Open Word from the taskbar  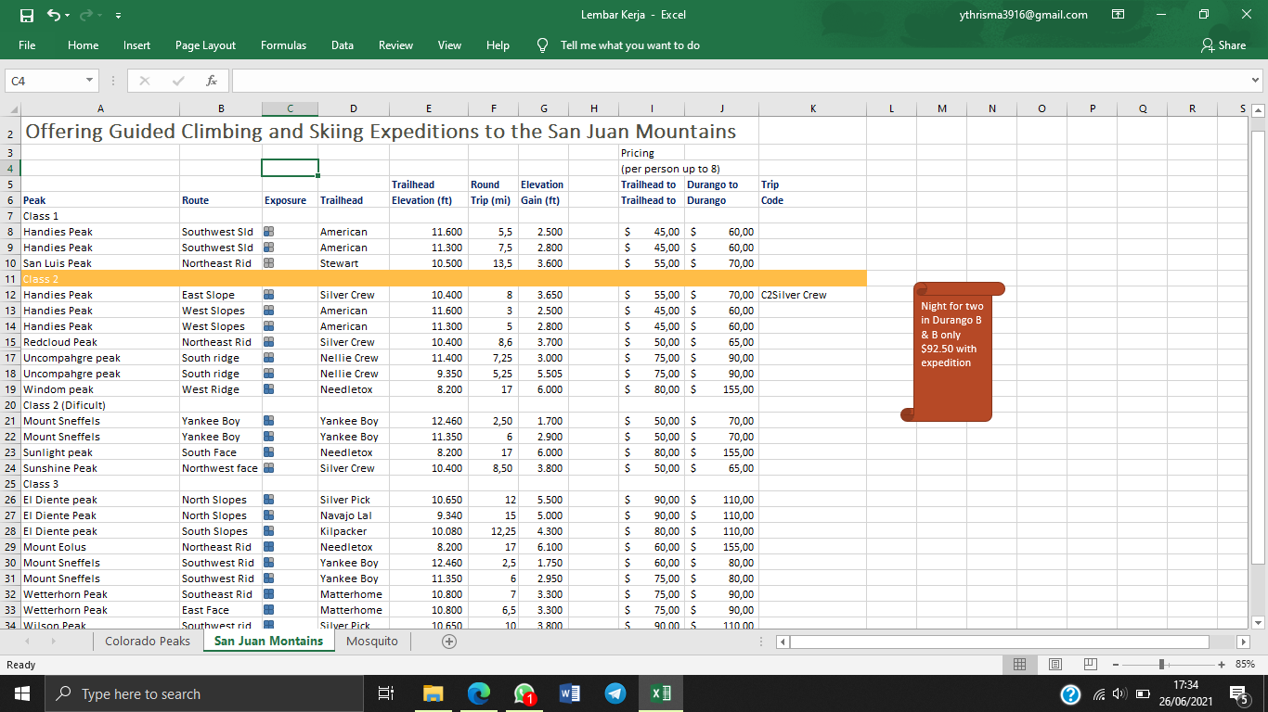pyautogui.click(x=569, y=693)
